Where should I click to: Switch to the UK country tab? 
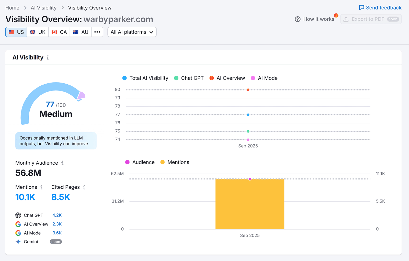click(38, 32)
